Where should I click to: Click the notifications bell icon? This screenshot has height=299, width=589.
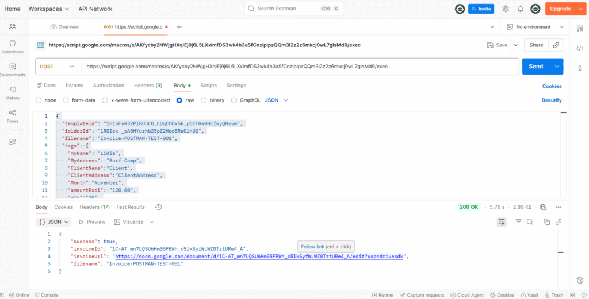click(x=521, y=9)
